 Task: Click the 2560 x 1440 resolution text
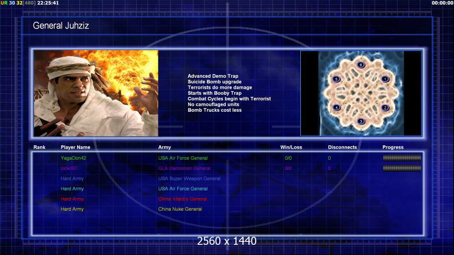pyautogui.click(x=227, y=241)
